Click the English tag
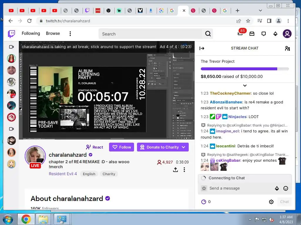301x225 pixels. tap(89, 174)
